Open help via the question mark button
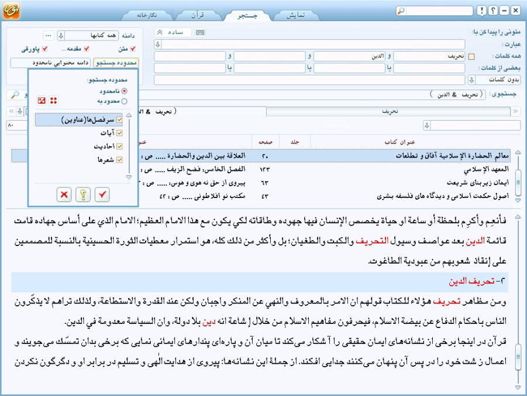This screenshot has height=396, width=527. coord(492,11)
